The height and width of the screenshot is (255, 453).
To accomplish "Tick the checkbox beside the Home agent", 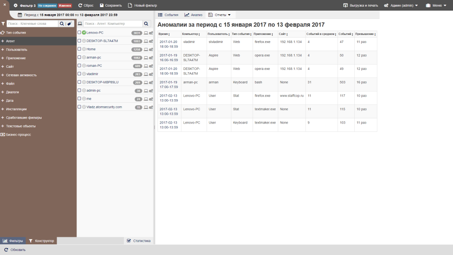I will (x=79, y=49).
